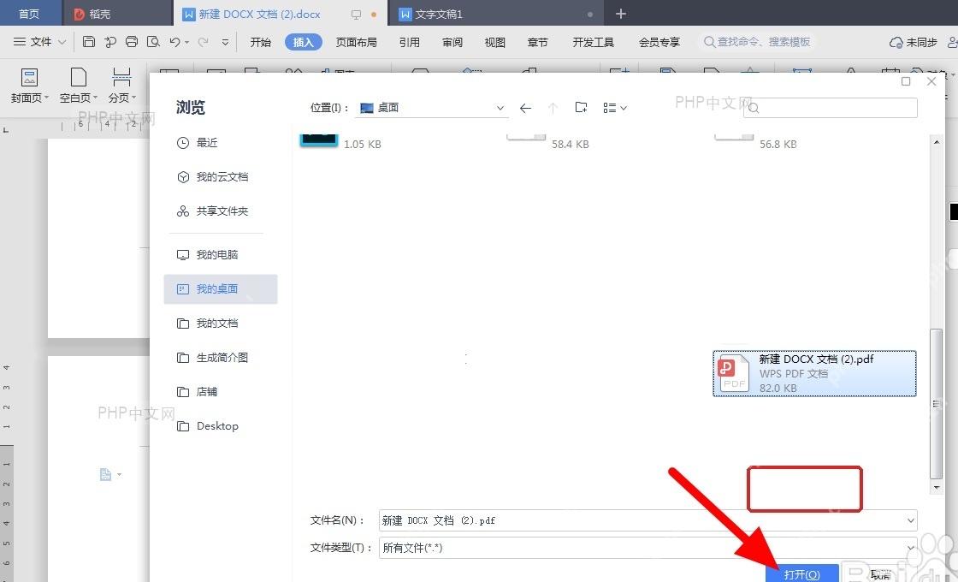Expand the 封面页 dropdown arrow
Viewport: 958px width, 582px height.
pyautogui.click(x=46, y=98)
